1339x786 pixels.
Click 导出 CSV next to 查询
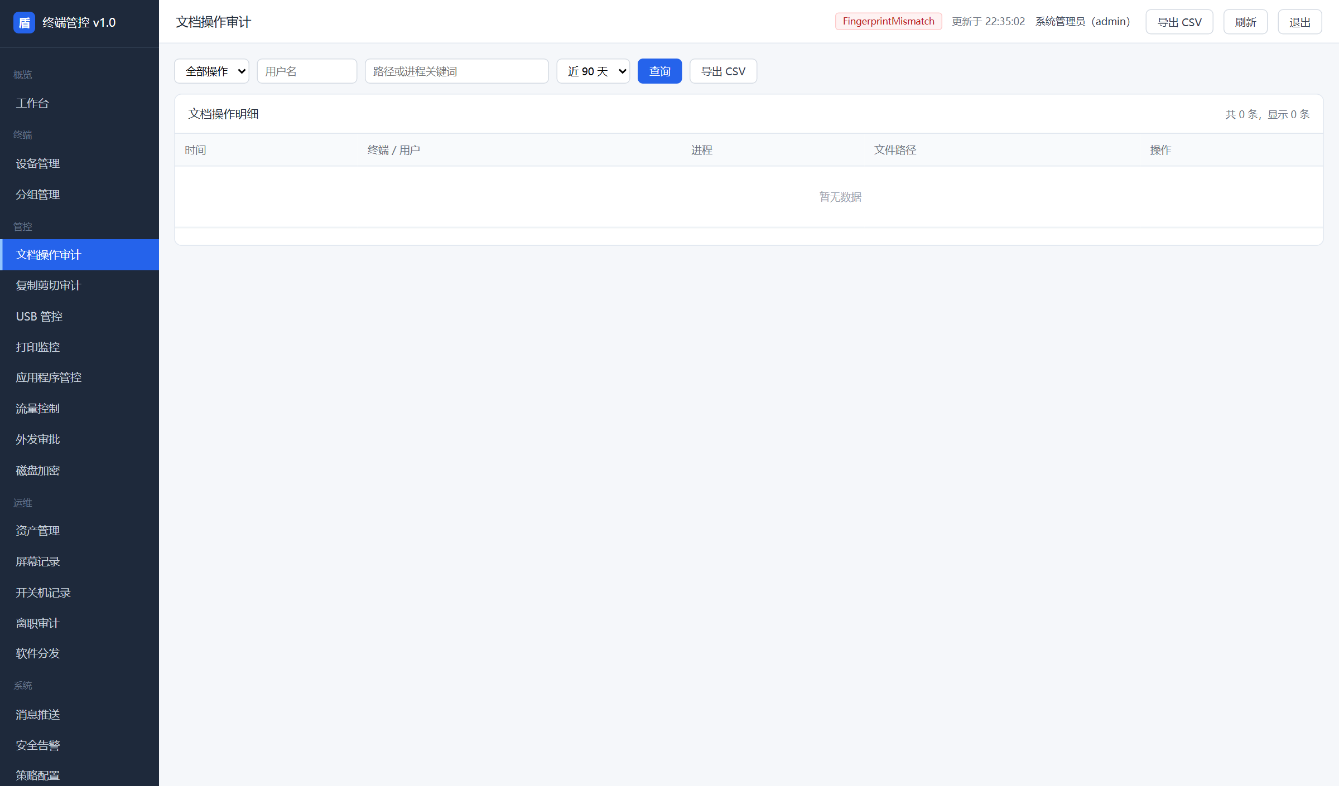coord(723,71)
